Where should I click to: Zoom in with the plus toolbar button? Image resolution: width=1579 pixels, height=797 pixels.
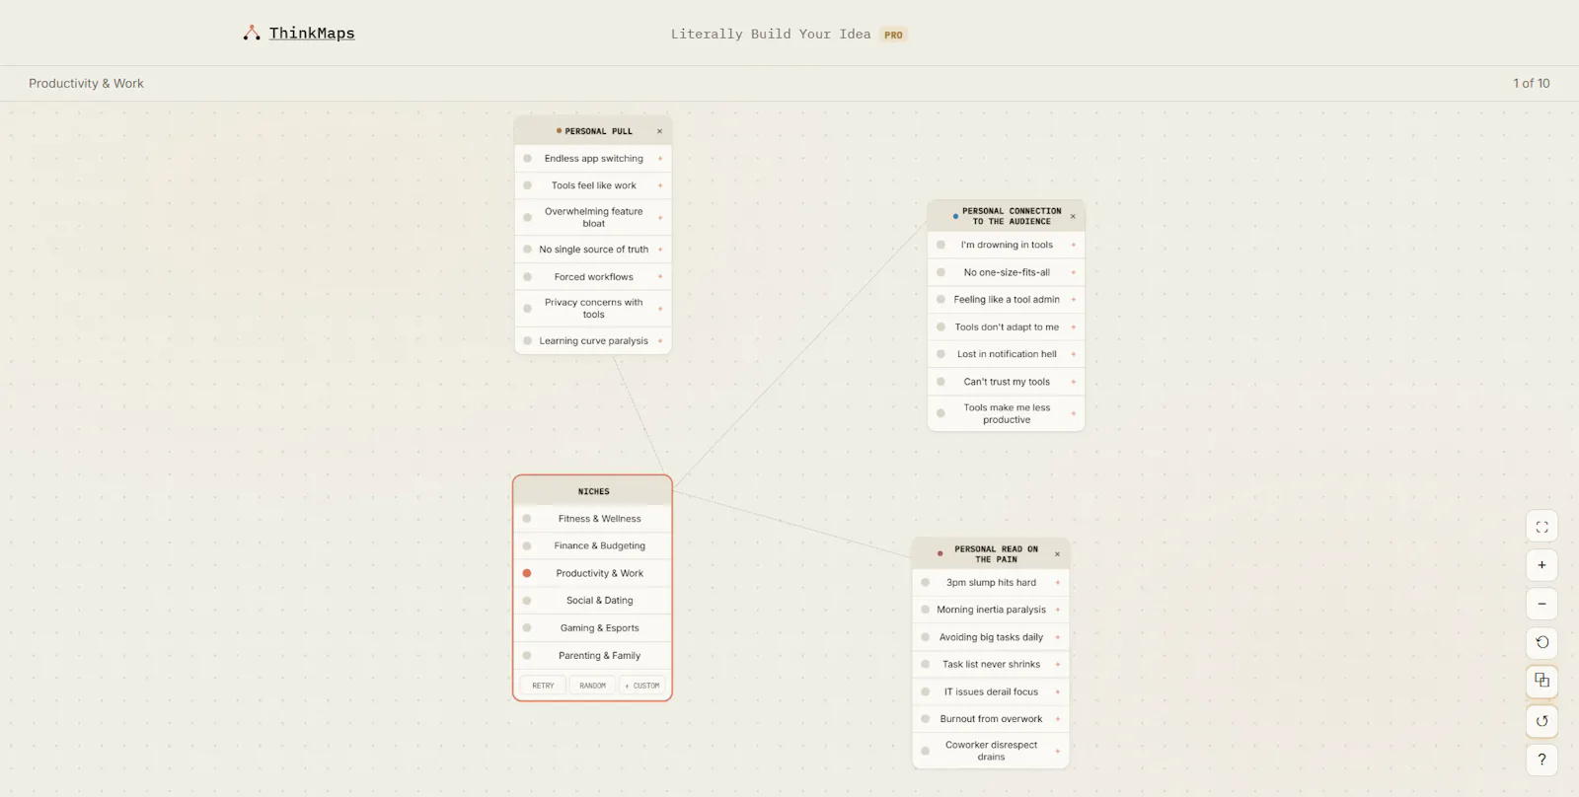pos(1541,565)
